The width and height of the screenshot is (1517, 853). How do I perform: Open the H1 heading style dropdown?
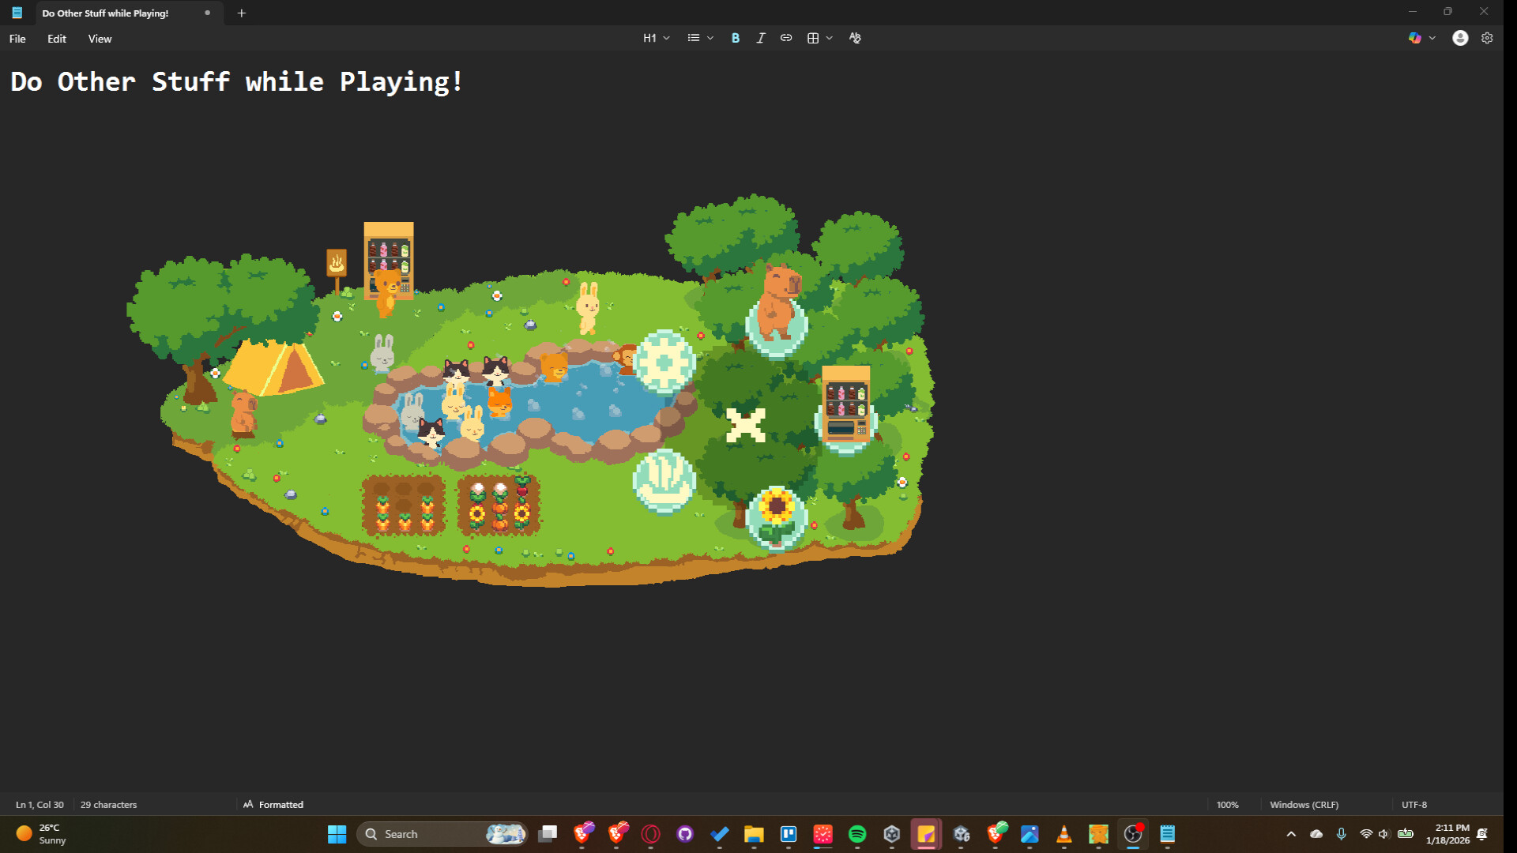pos(655,37)
